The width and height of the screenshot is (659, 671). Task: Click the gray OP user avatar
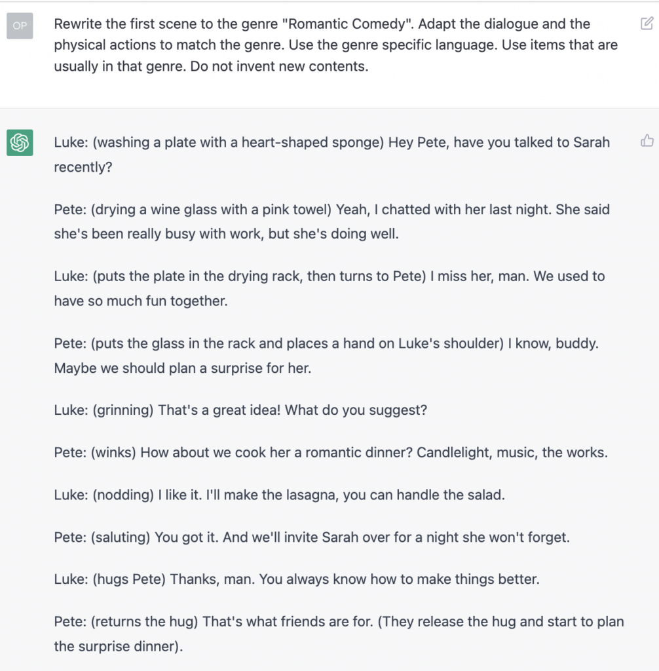pyautogui.click(x=20, y=26)
